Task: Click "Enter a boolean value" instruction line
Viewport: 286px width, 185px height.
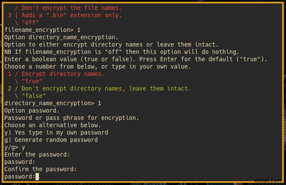Action: click(135, 59)
